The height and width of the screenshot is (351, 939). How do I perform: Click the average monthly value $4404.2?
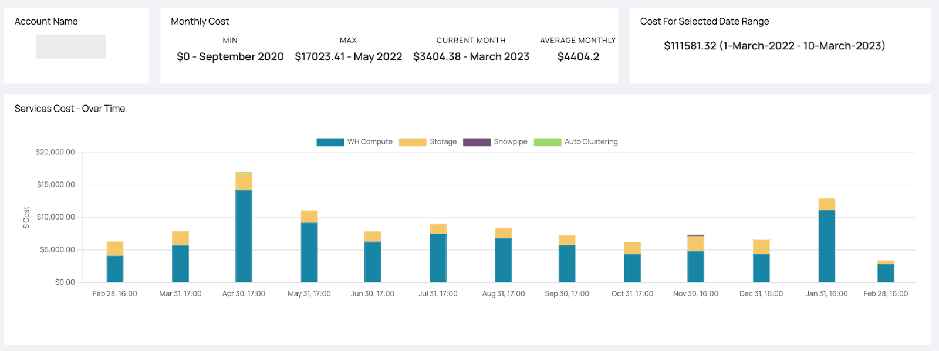click(578, 57)
